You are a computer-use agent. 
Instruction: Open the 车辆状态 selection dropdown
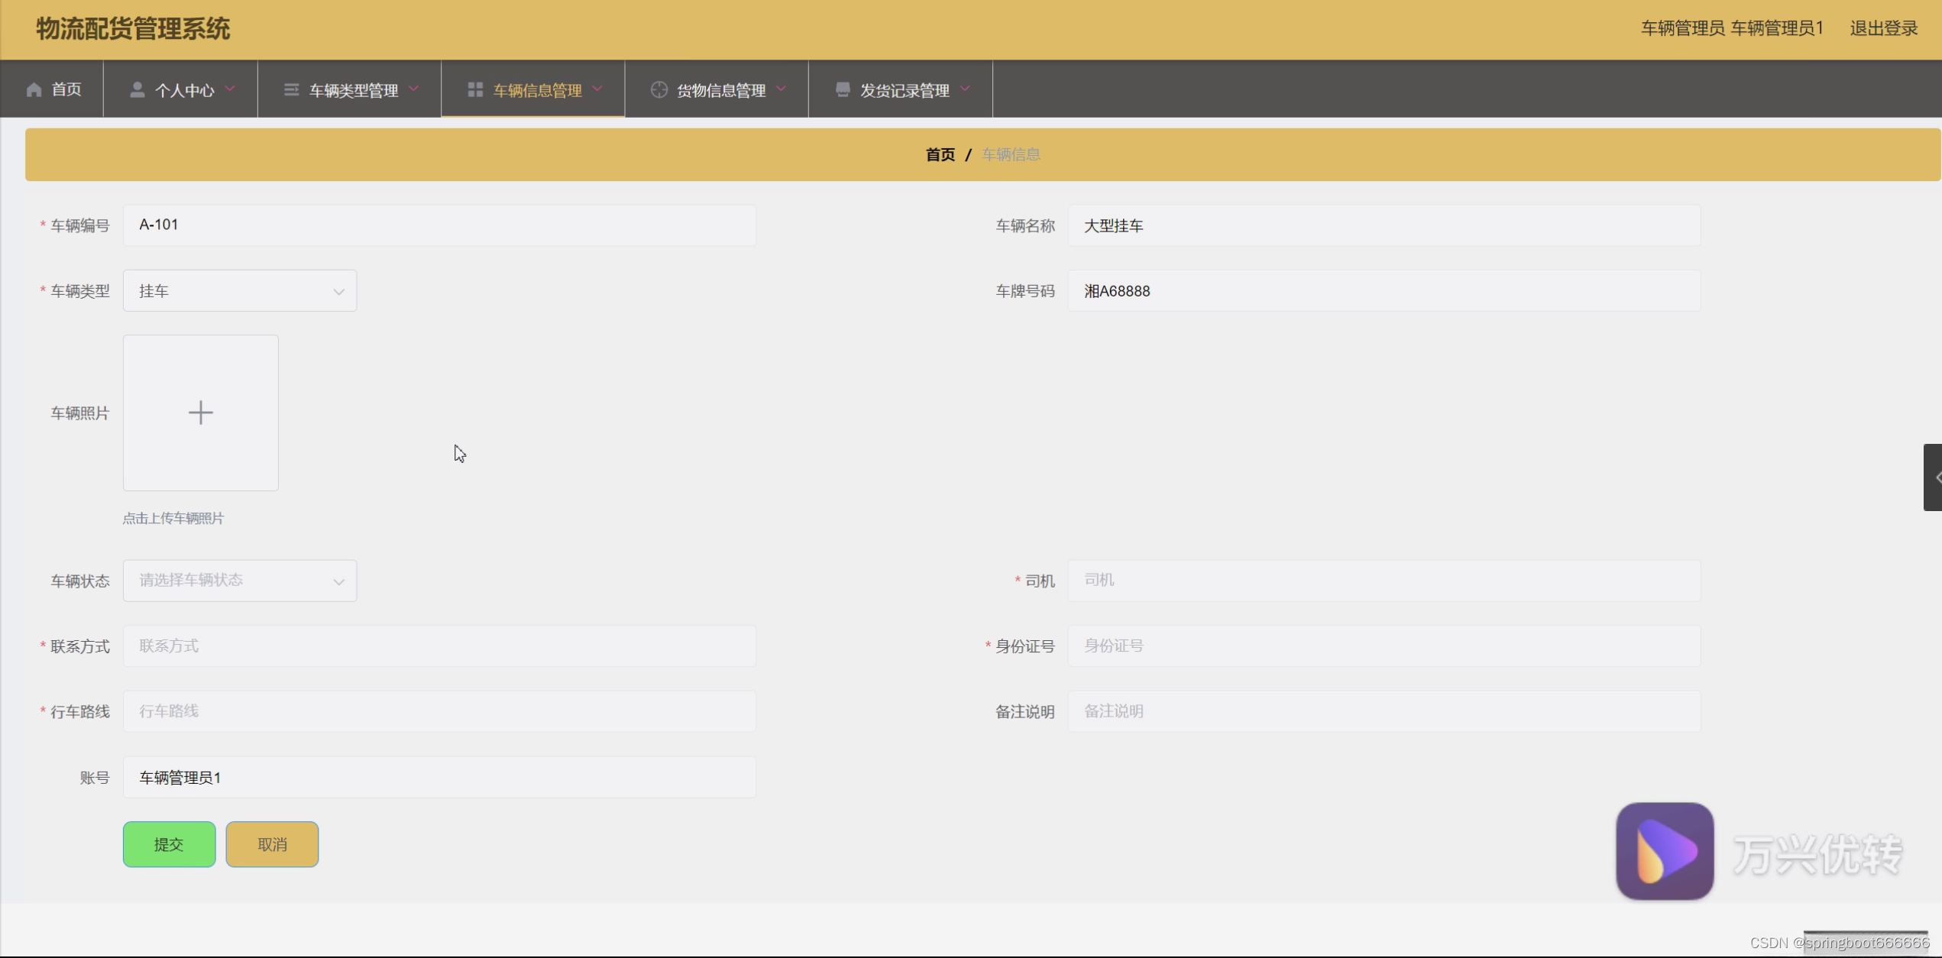[x=239, y=581]
